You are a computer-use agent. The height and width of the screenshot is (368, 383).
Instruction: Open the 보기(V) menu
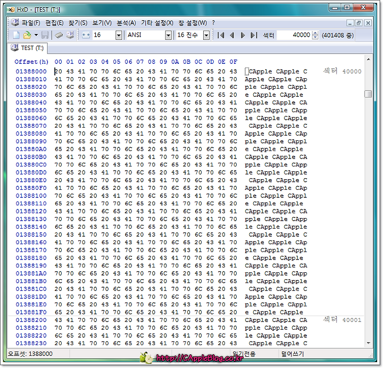click(102, 23)
